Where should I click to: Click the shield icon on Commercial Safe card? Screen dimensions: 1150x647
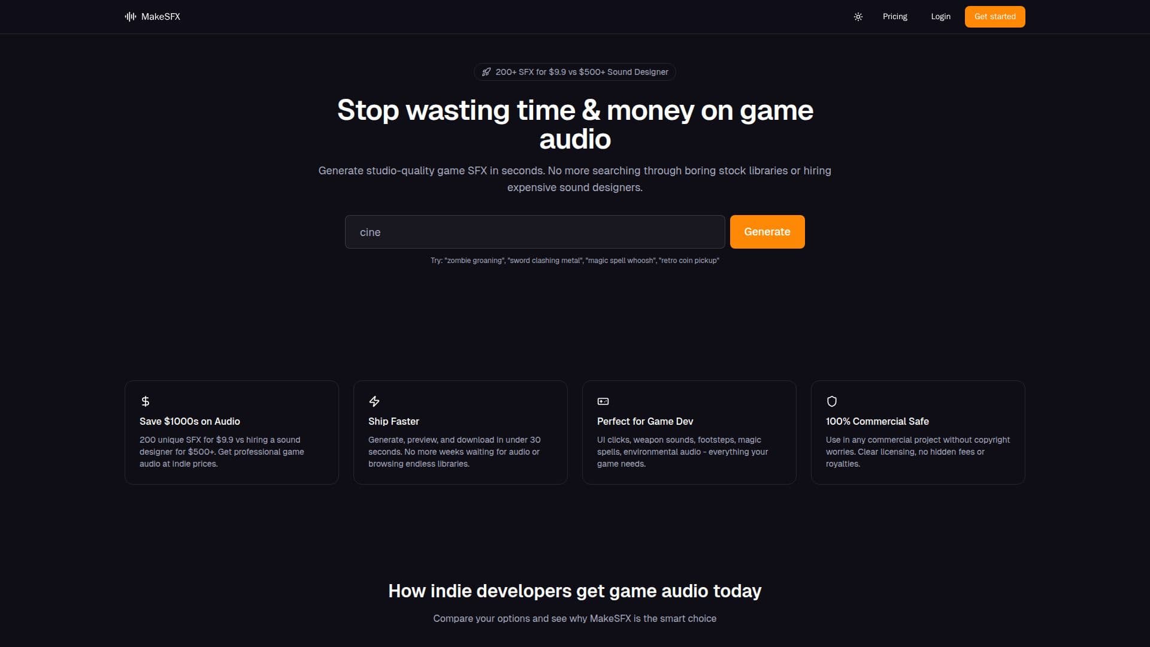click(832, 401)
